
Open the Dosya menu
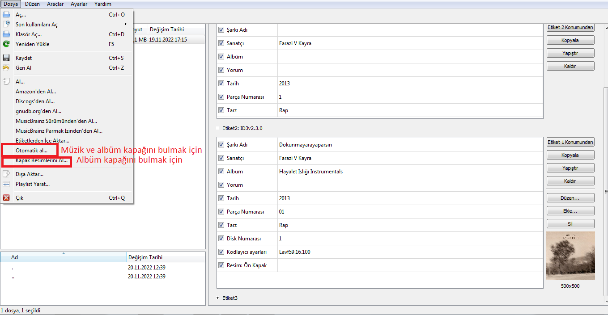coord(11,4)
